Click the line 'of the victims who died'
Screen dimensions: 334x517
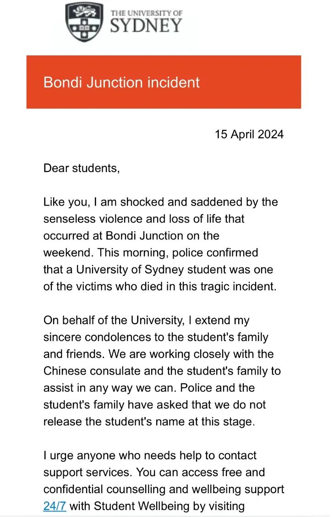pos(160,286)
